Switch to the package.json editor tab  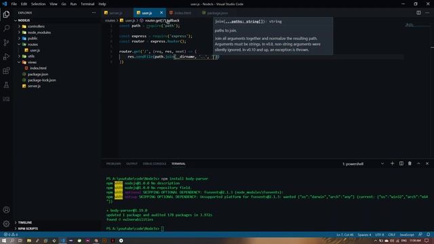pos(217,13)
